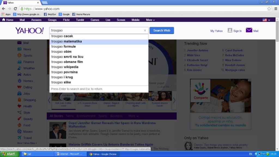Click the browser back arrow
Image resolution: width=279 pixels, height=157 pixels.
pos(4,9)
